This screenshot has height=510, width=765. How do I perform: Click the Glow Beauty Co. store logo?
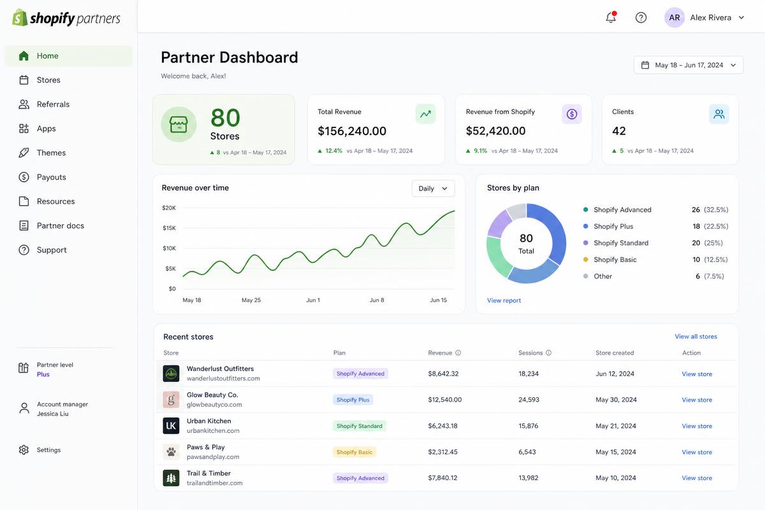171,400
